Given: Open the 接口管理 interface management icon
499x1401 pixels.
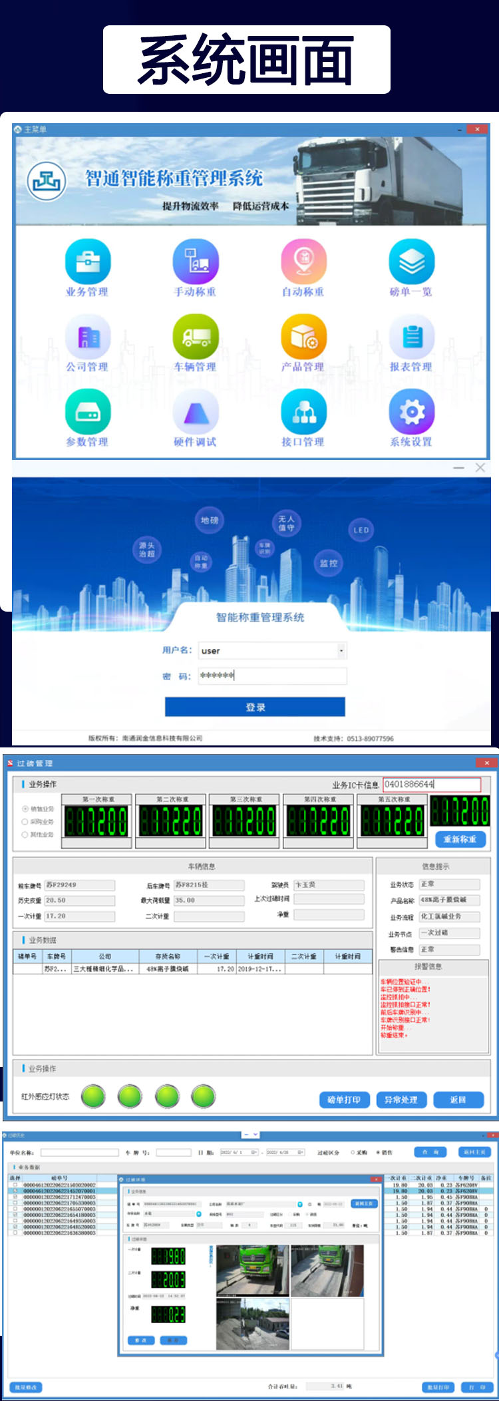Looking at the screenshot, I should tap(303, 411).
